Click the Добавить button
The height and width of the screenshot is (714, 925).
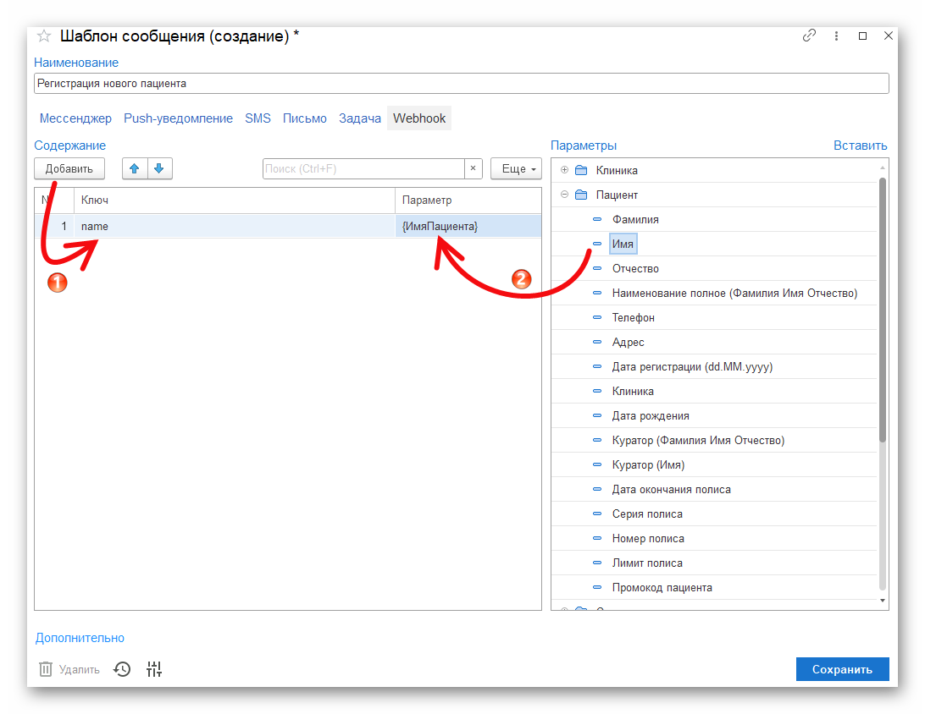pos(69,168)
